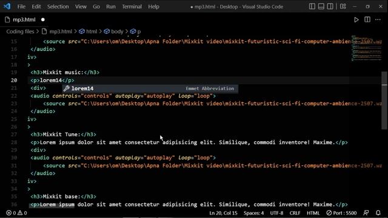
Task: Select the mp3.html editor tab
Action: [24, 19]
